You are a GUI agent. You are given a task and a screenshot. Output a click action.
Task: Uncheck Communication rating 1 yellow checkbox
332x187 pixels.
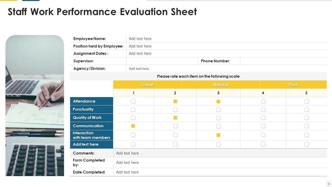click(x=133, y=126)
